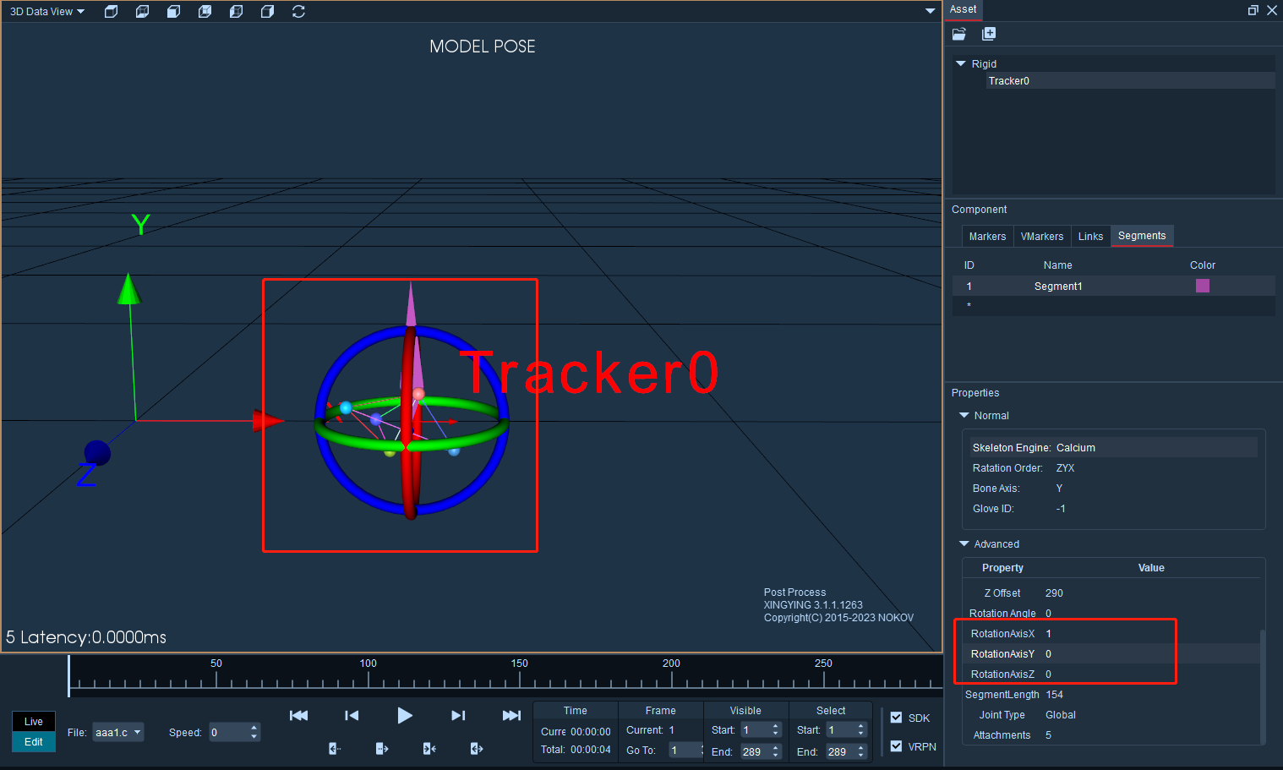Screen dimensions: 1283x770
Task: Decrease the Select End value
Action: coord(861,755)
